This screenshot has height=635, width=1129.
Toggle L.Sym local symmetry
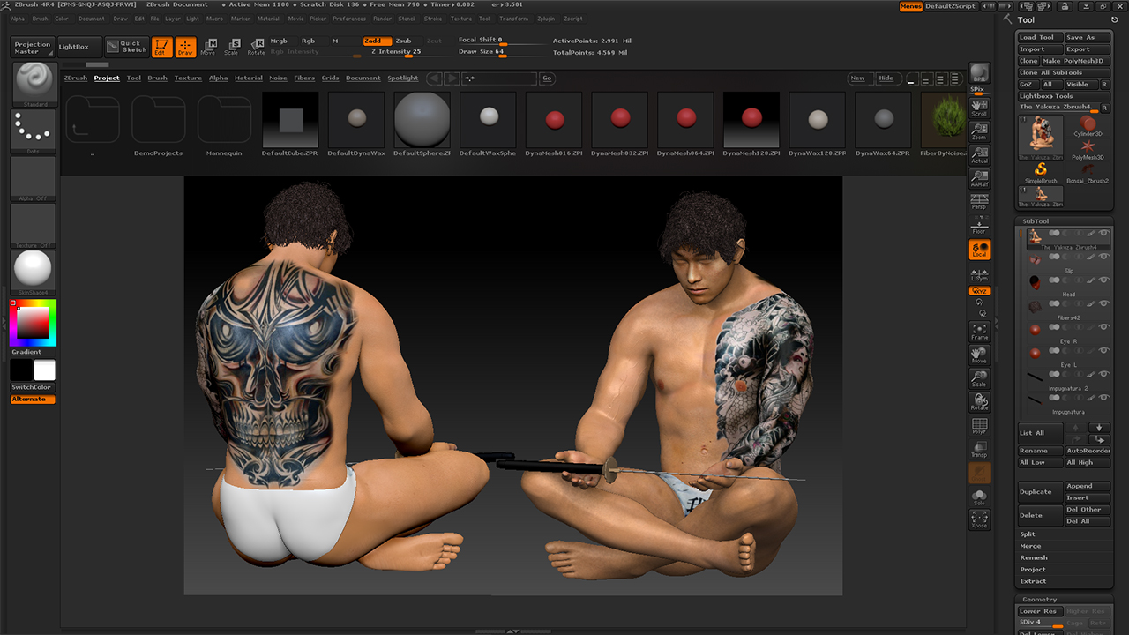point(979,273)
